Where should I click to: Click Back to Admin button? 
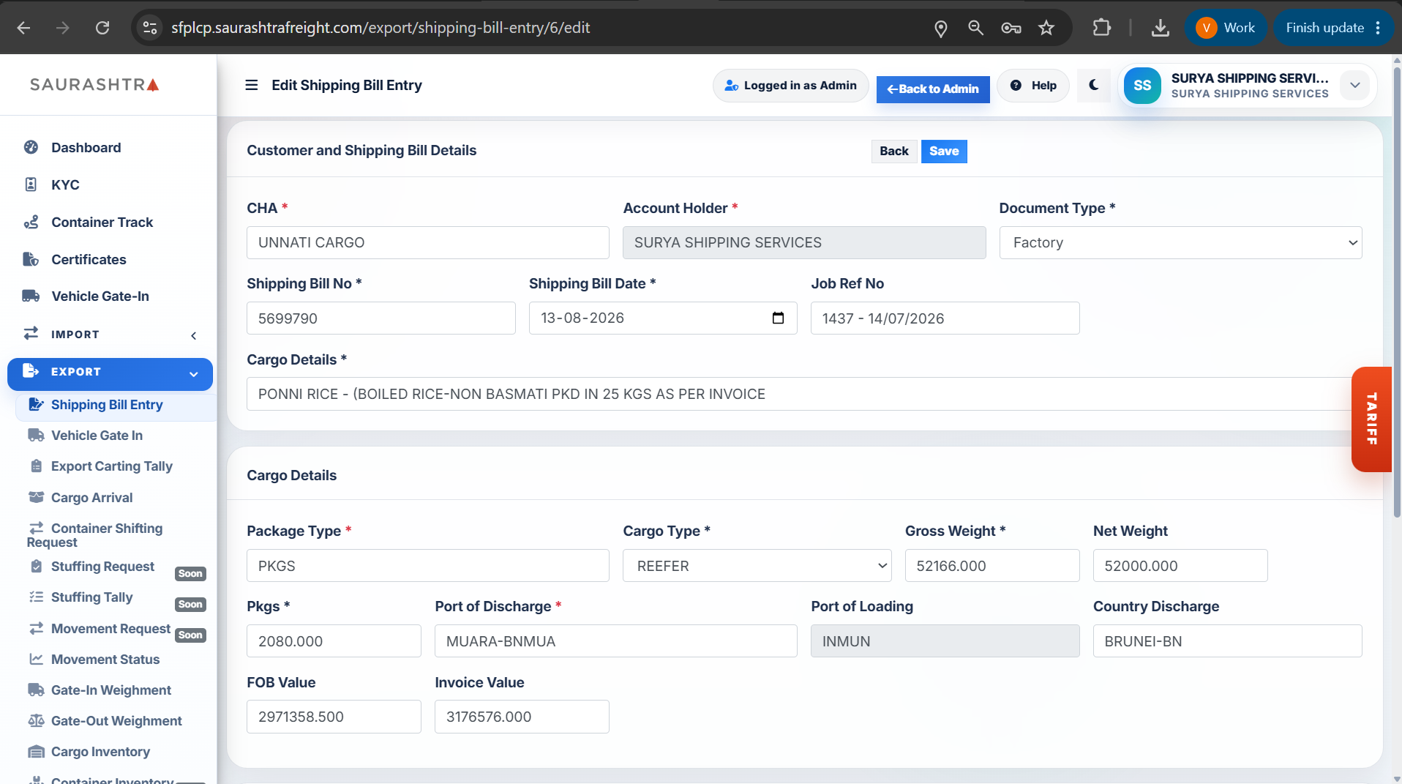[933, 89]
